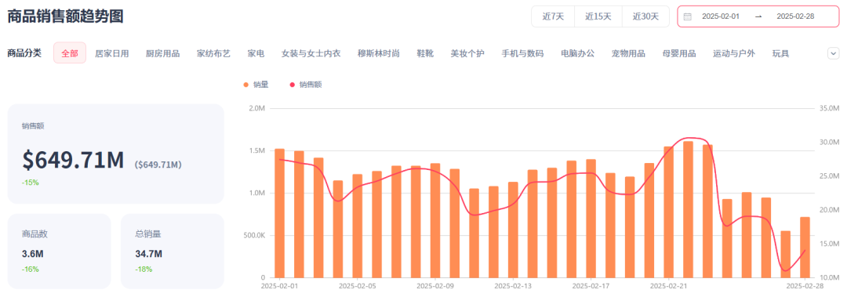Click the 2025-02-13 x-axis label
Viewport: 847px width, 304px height.
tap(513, 286)
